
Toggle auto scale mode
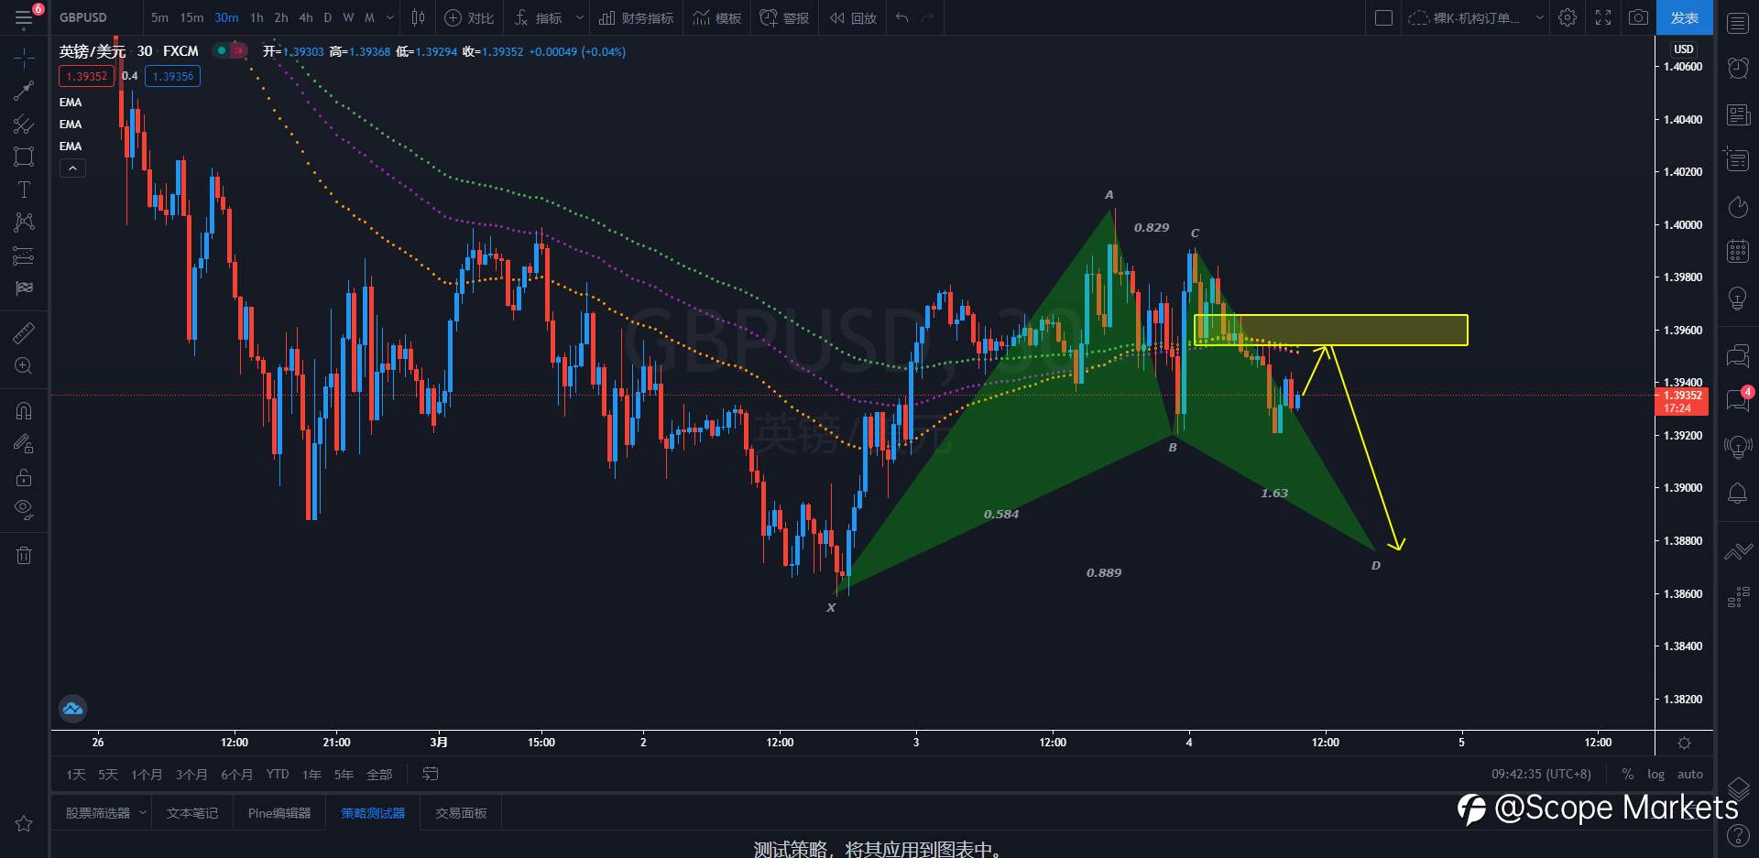1690,775
